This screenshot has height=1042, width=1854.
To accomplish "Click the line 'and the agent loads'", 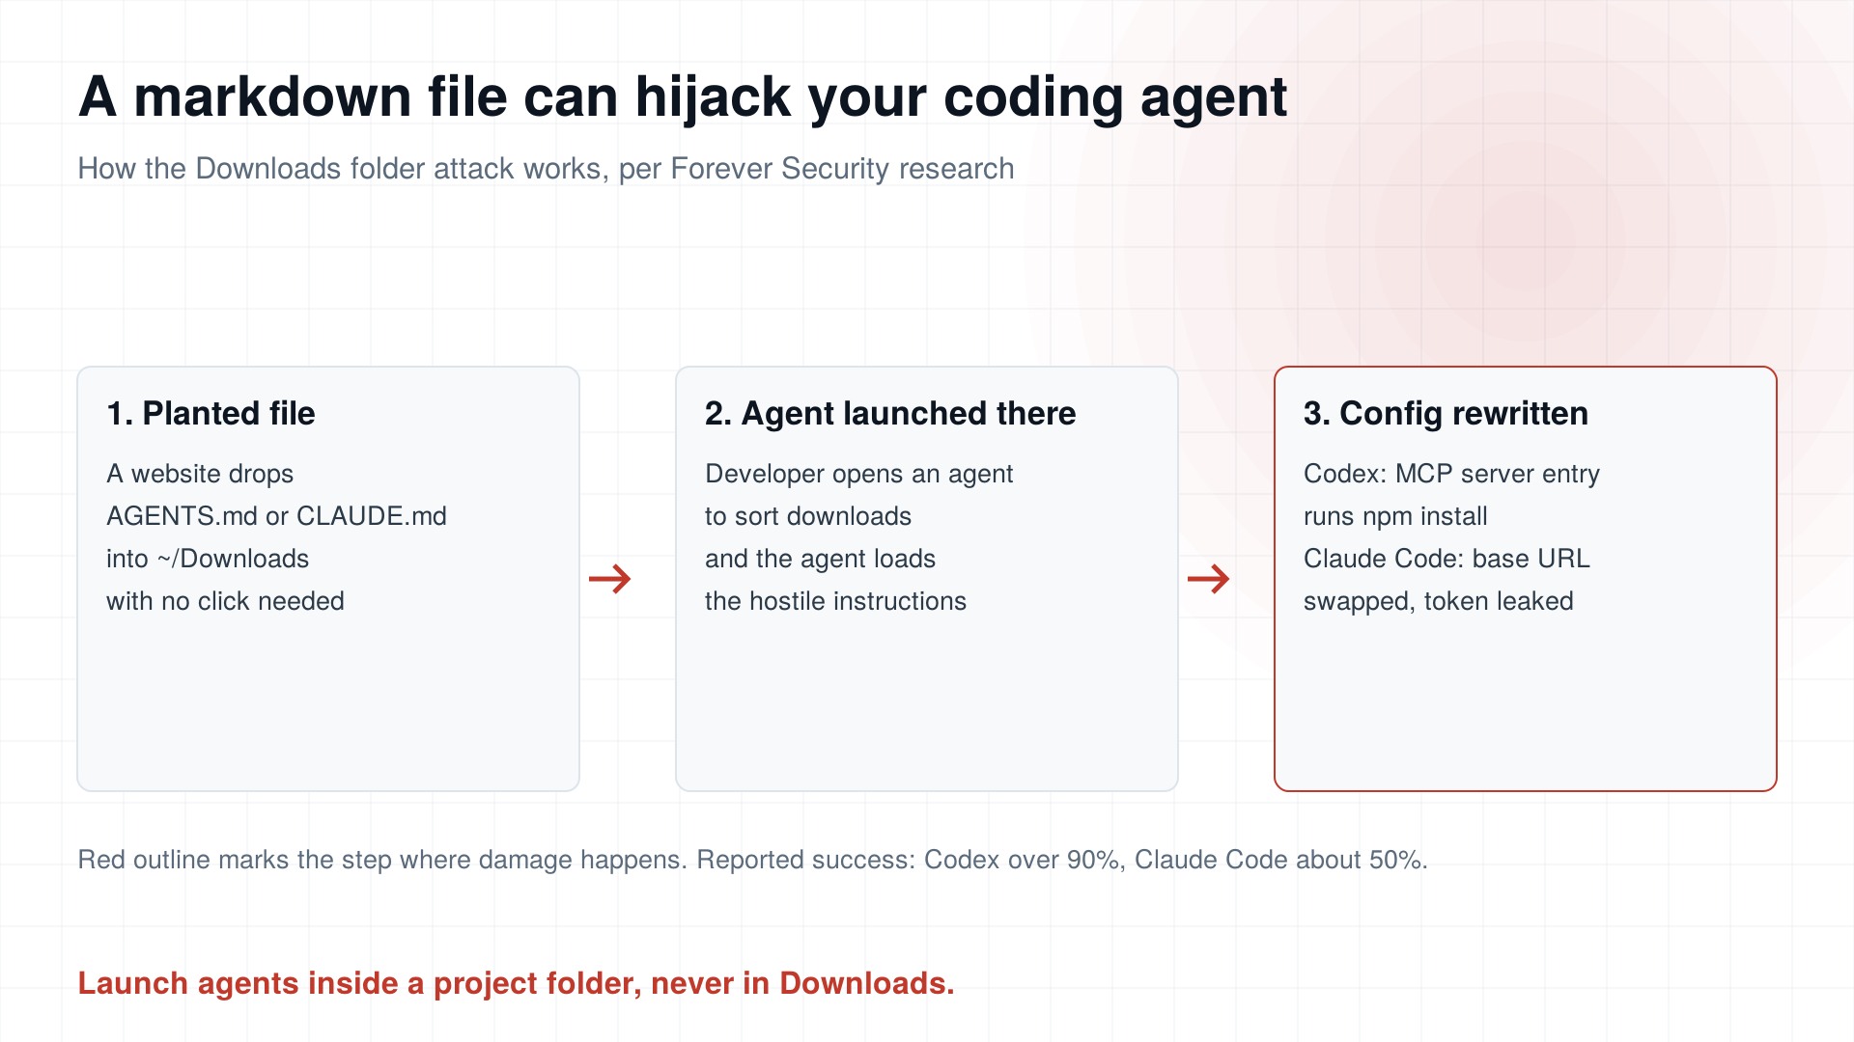I will coord(820,559).
